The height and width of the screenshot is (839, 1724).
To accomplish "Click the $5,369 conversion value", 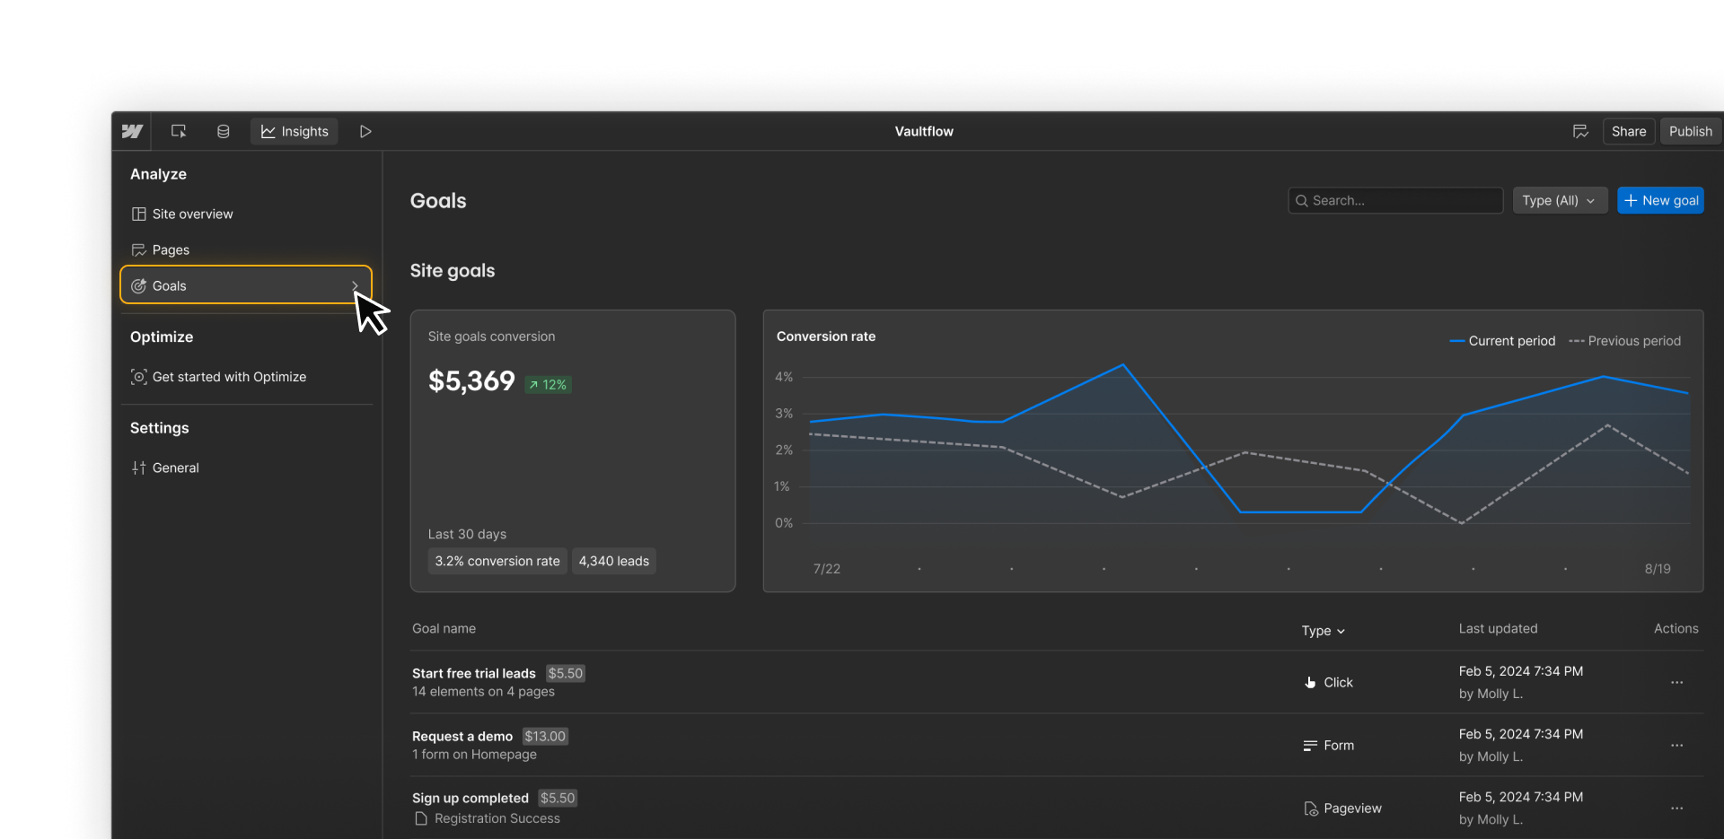I will [x=471, y=381].
